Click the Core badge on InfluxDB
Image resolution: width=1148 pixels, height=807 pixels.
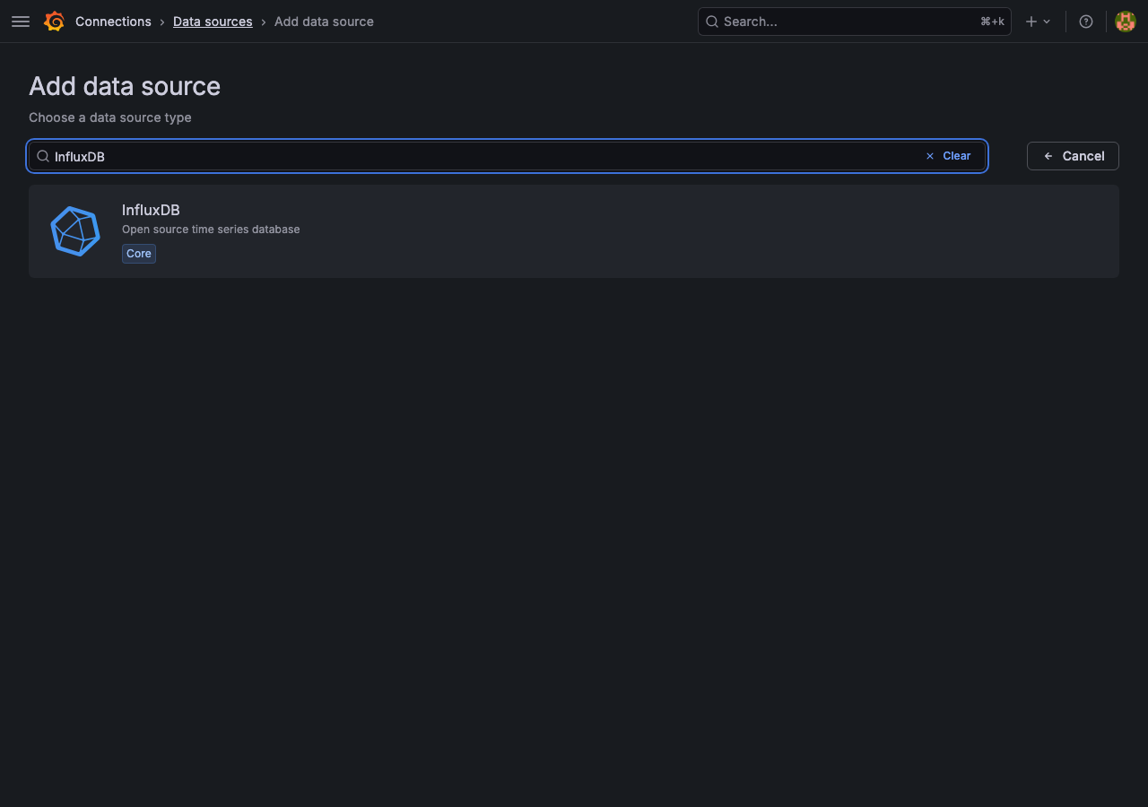(139, 254)
